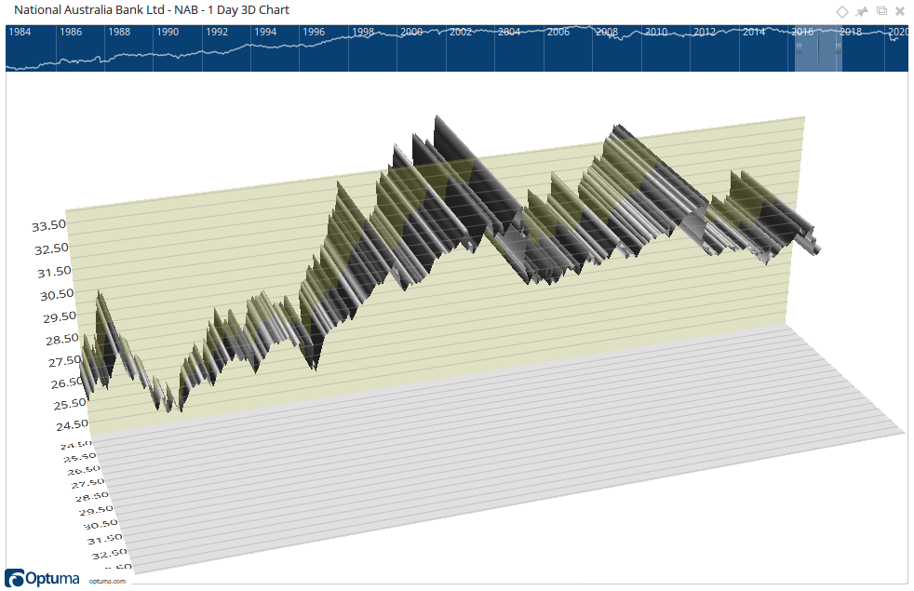This screenshot has width=914, height=591.
Task: Click the 32.50 label on the vertical price axis
Action: pyautogui.click(x=51, y=248)
